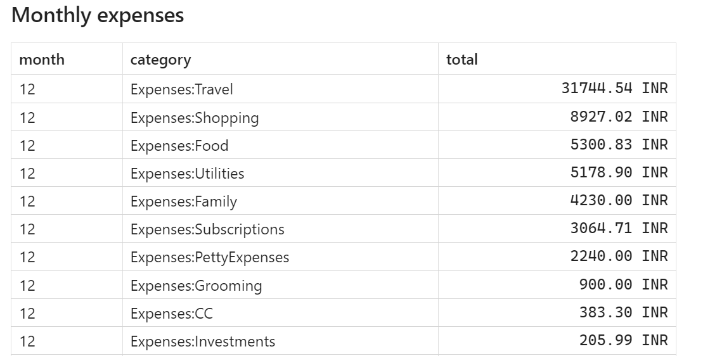Click the 5178.90 INR amount
Viewport: 710px width, 356px height.
click(619, 172)
